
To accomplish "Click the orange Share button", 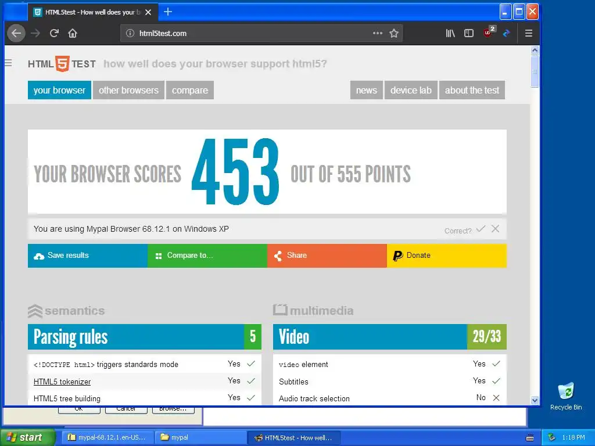I will tap(327, 256).
